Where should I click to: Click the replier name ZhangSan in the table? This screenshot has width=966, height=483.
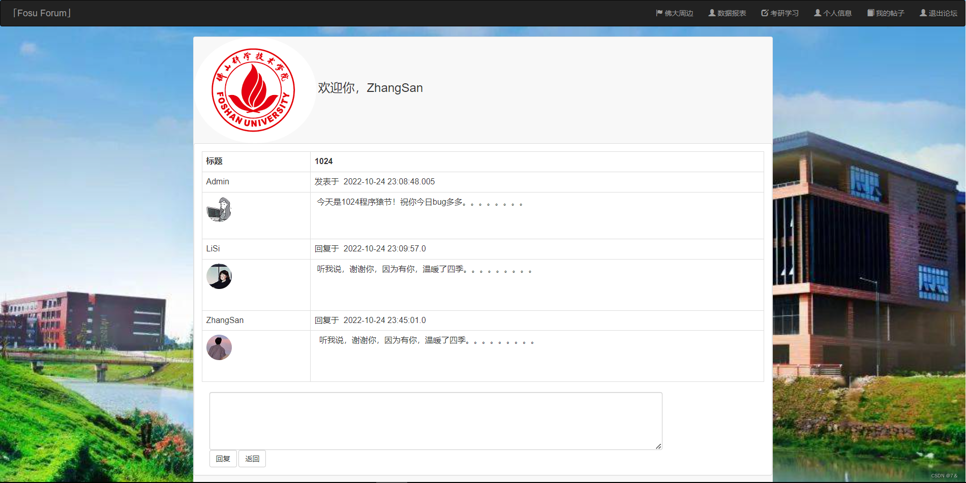coord(225,320)
